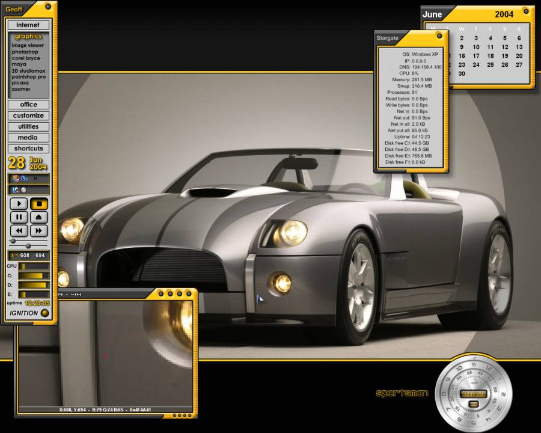Click the fast-forward button
541x433 pixels.
click(39, 231)
